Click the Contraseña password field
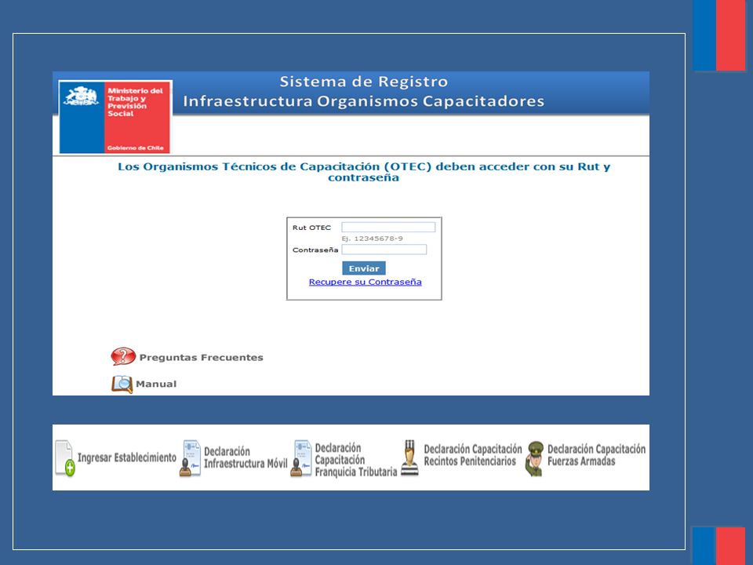753x565 pixels. coord(384,250)
